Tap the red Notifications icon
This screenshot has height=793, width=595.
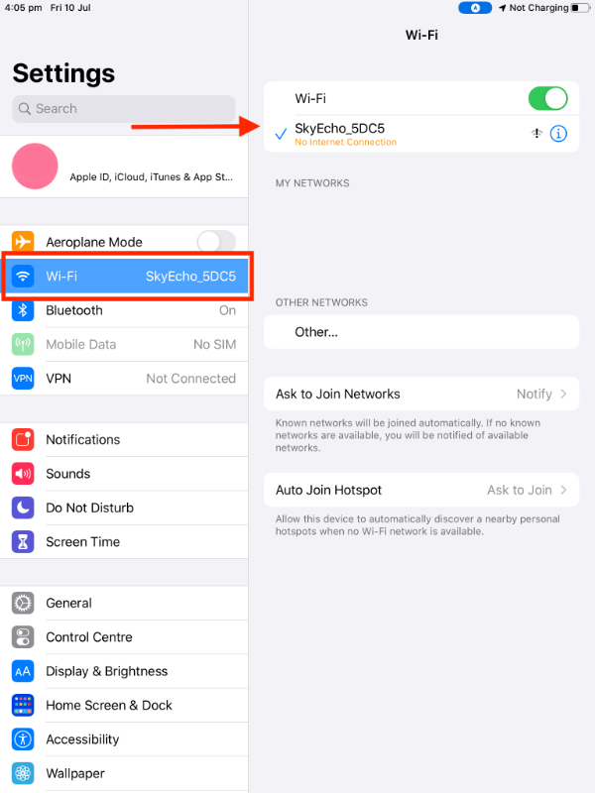(23, 439)
